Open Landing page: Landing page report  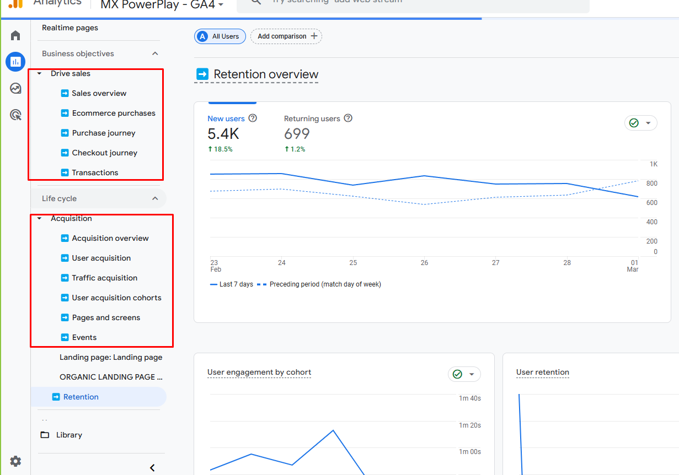click(x=111, y=357)
